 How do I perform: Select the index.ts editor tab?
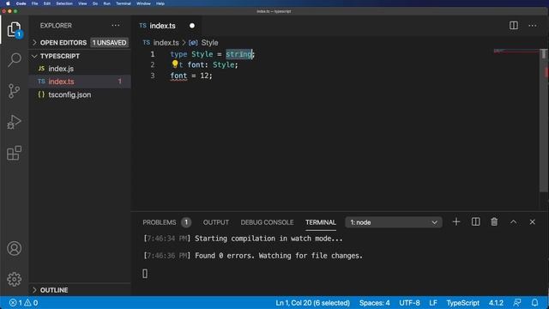166,26
